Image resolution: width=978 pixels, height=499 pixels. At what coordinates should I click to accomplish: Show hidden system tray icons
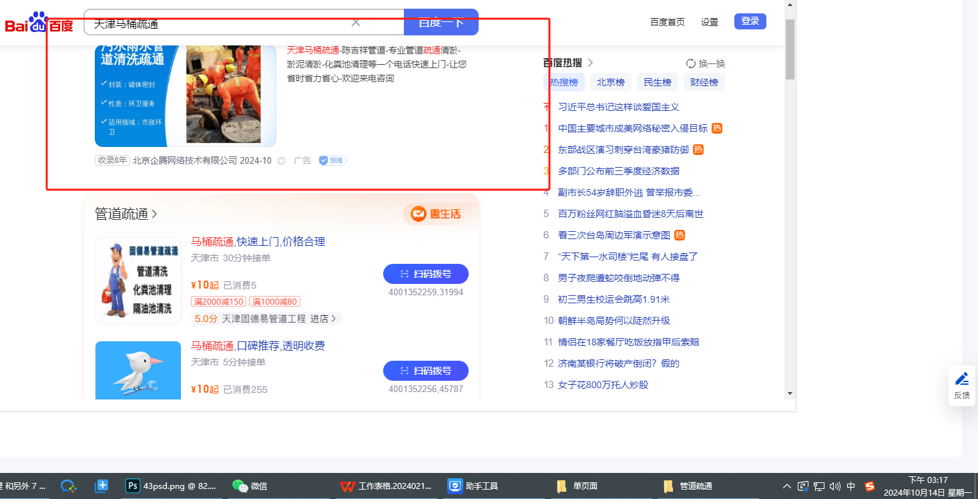pos(787,486)
